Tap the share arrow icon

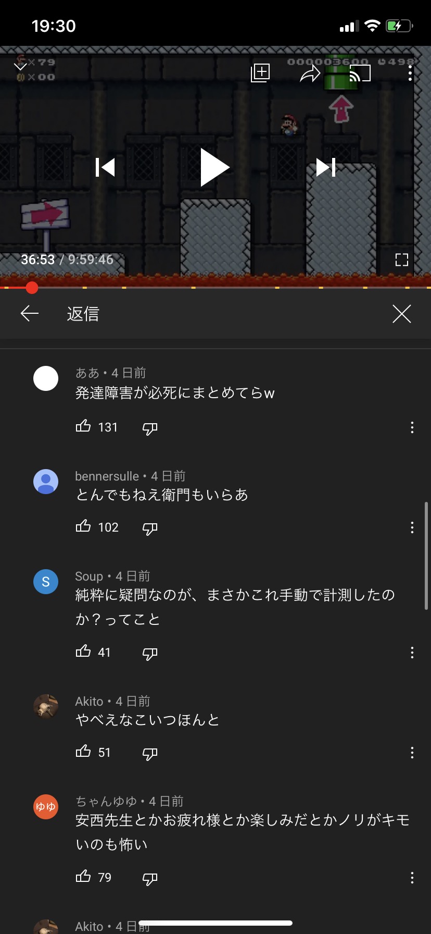(x=310, y=73)
